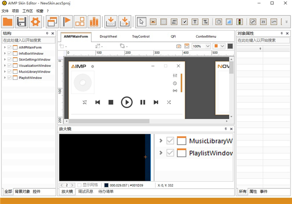The height and width of the screenshot is (204, 292).
Task: Toggle checkbox for AIMPMainForm in tree
Action: pyautogui.click(x=10, y=47)
